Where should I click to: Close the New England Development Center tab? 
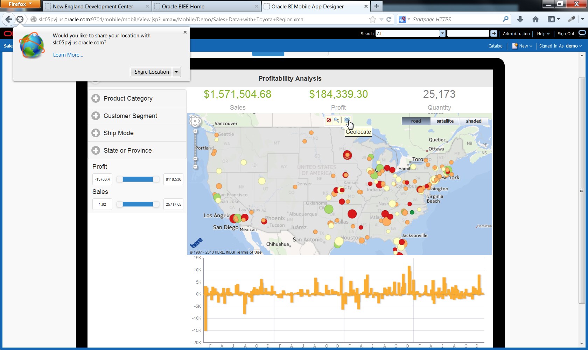click(147, 6)
